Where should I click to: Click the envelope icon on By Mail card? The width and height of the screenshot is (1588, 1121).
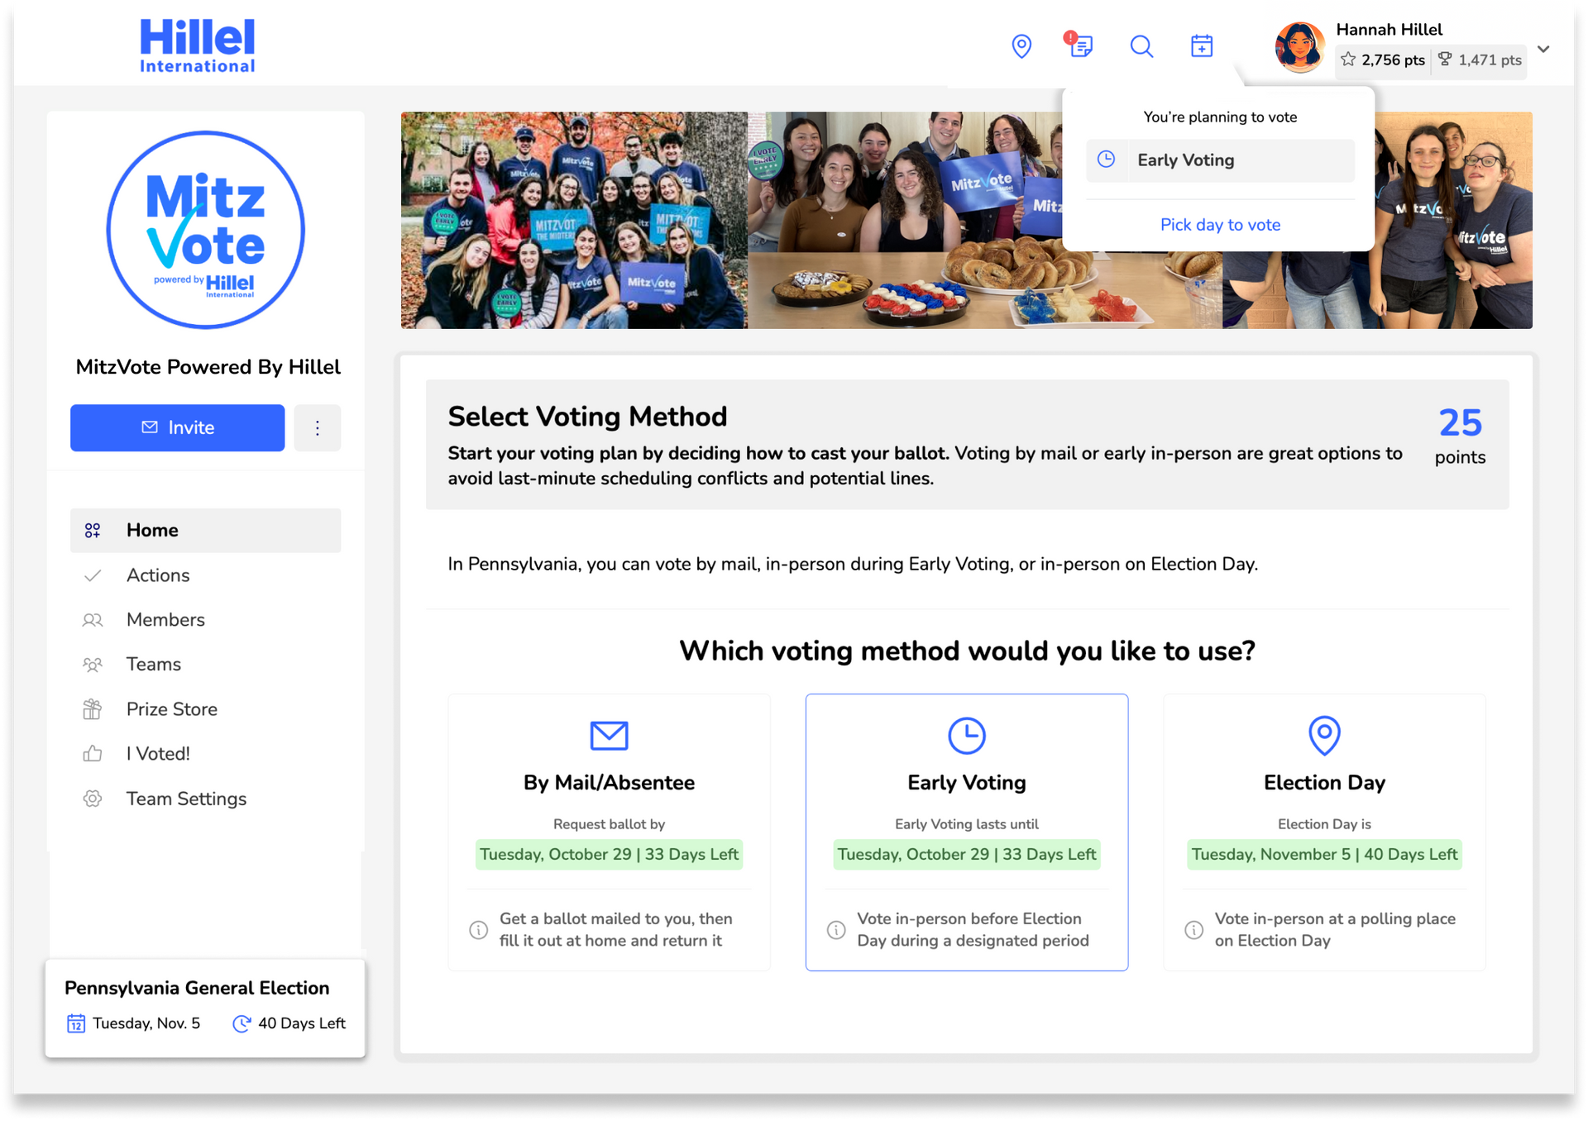pos(609,735)
